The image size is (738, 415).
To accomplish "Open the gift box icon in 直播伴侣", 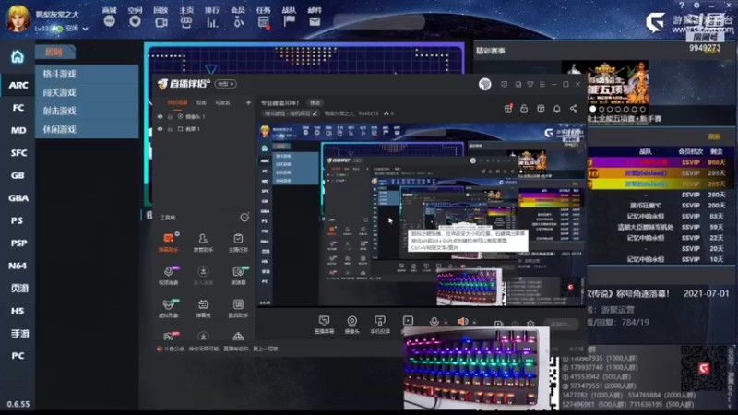I will (x=508, y=108).
